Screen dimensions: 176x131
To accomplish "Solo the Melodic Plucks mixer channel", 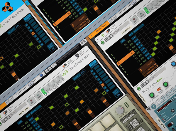I will point(114,18).
